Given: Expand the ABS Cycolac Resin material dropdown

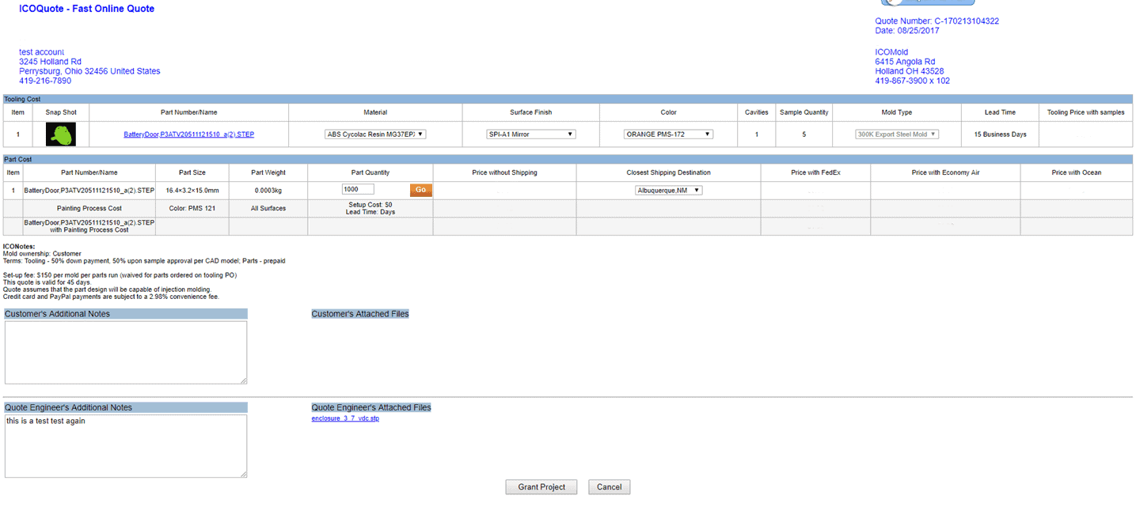Looking at the screenshot, I should (x=375, y=134).
